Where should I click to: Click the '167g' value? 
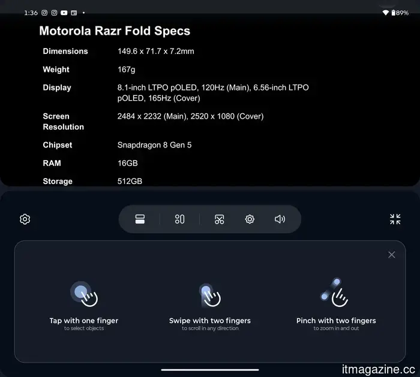(126, 70)
